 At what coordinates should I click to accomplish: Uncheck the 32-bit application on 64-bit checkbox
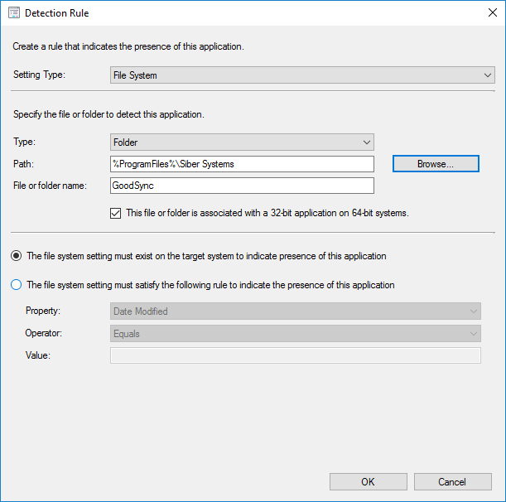tap(116, 213)
